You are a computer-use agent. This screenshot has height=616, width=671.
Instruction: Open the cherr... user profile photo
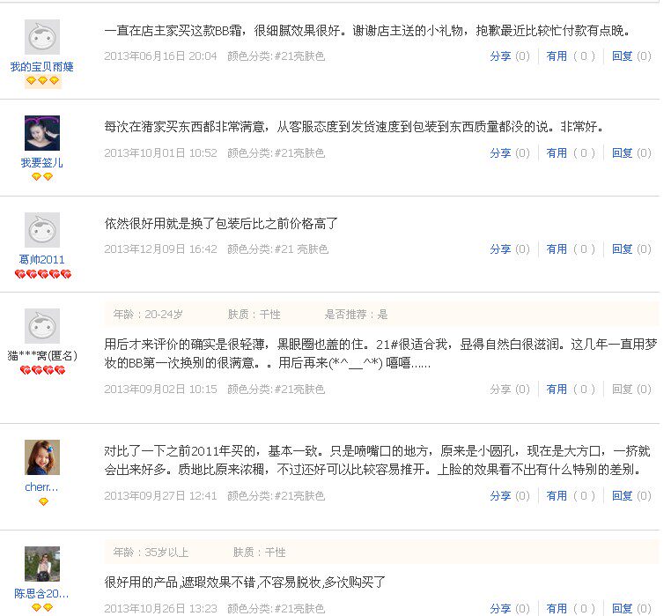(42, 457)
